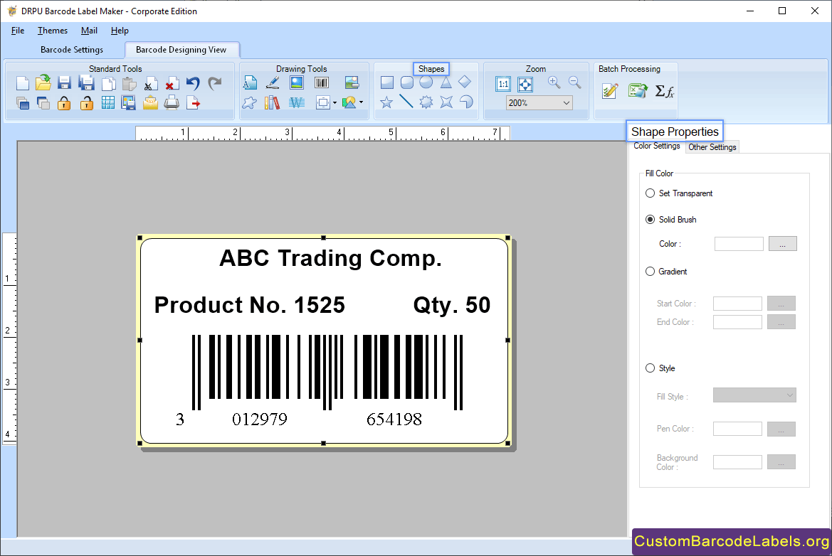Choose the Triangle shape
Viewport: 832px width, 556px height.
coord(446,82)
